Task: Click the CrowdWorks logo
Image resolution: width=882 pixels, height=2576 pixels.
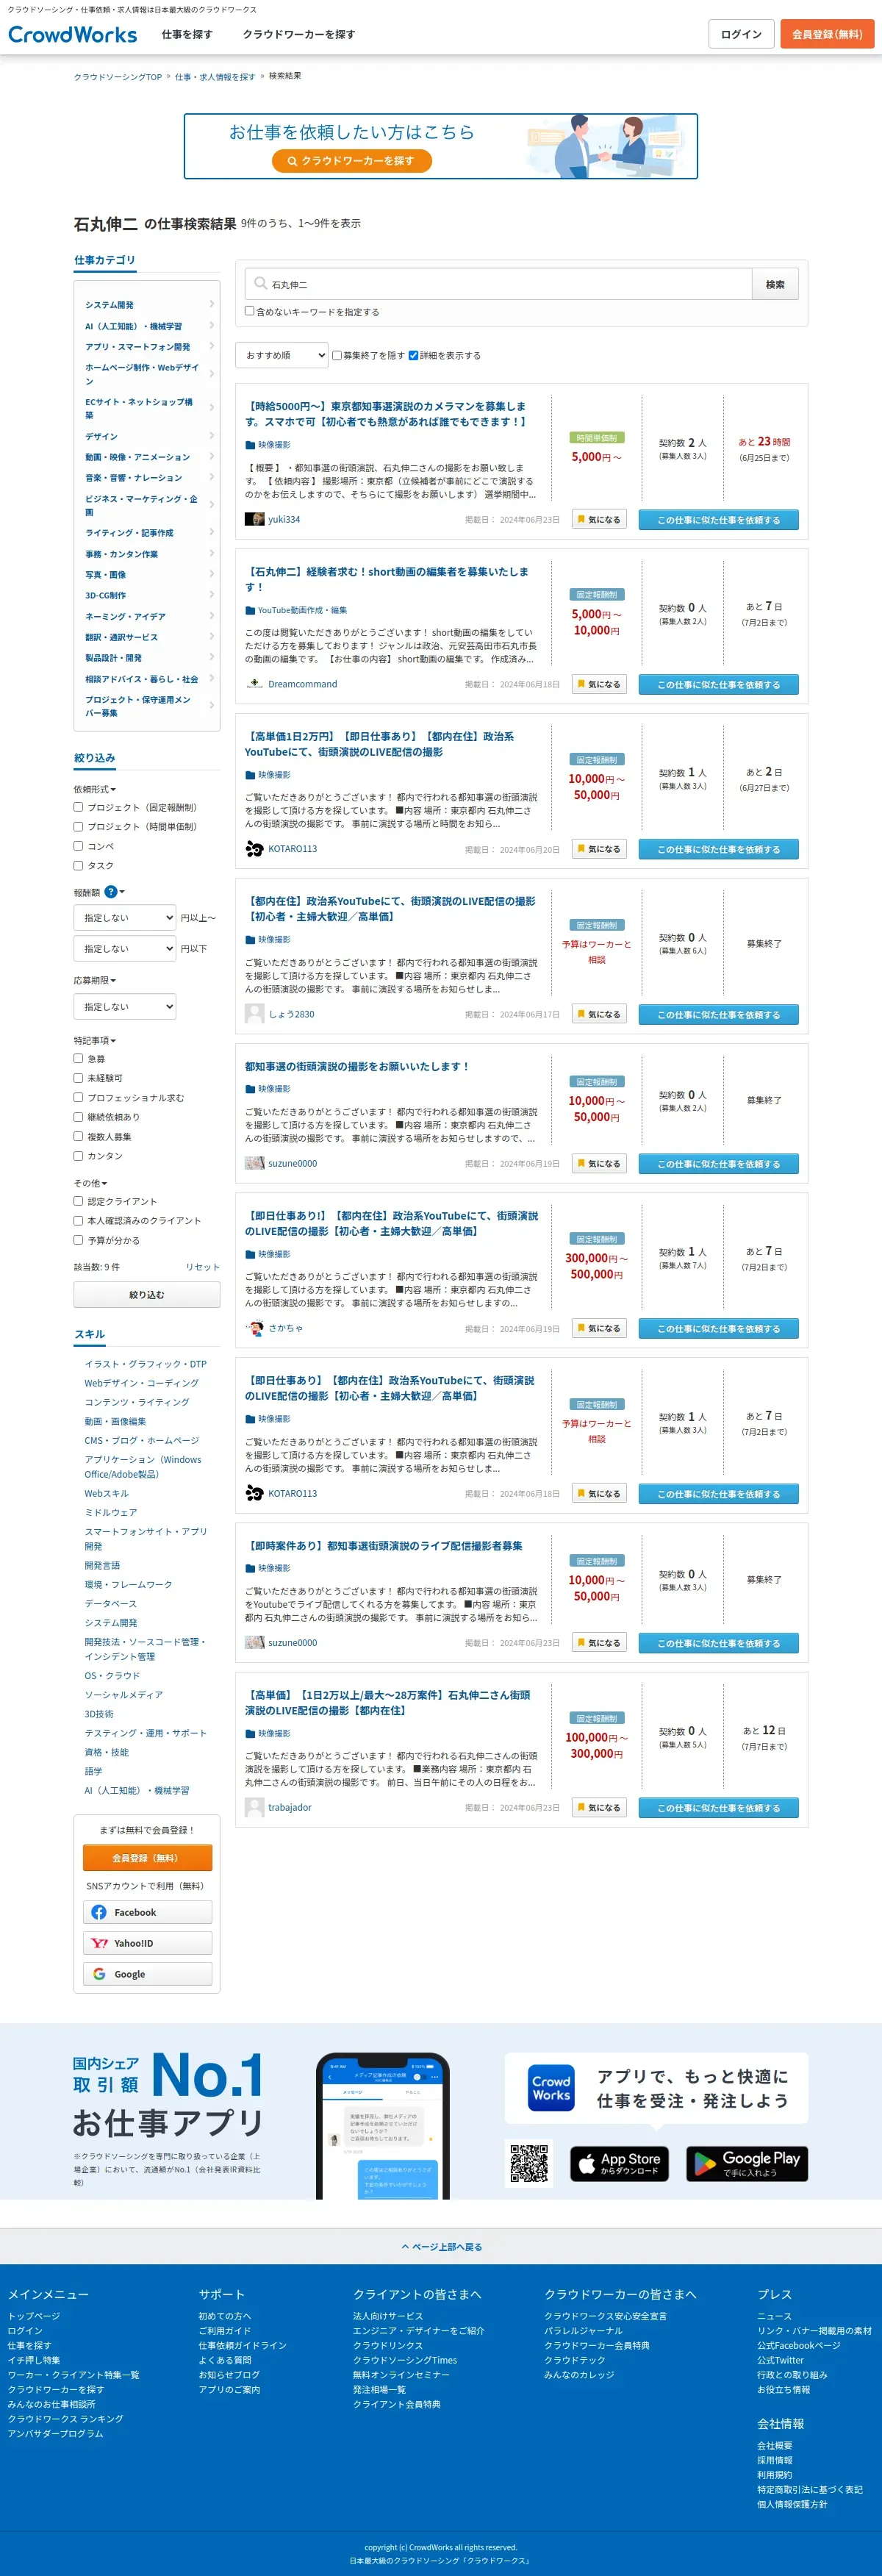Action: (73, 35)
